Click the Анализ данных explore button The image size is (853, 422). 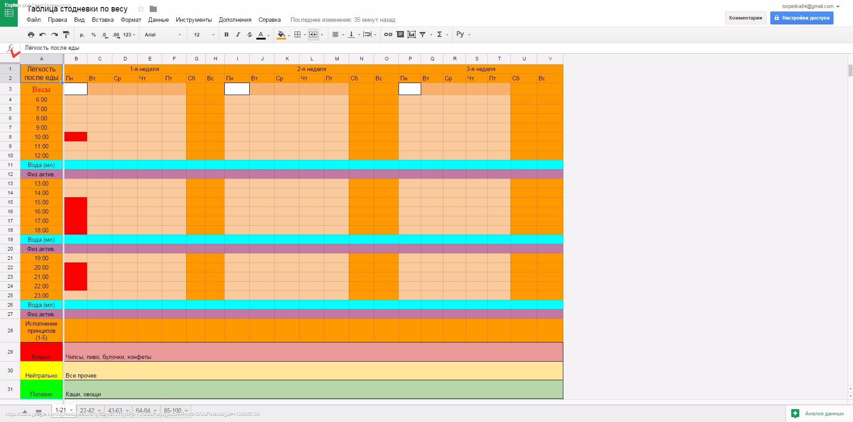tap(818, 414)
